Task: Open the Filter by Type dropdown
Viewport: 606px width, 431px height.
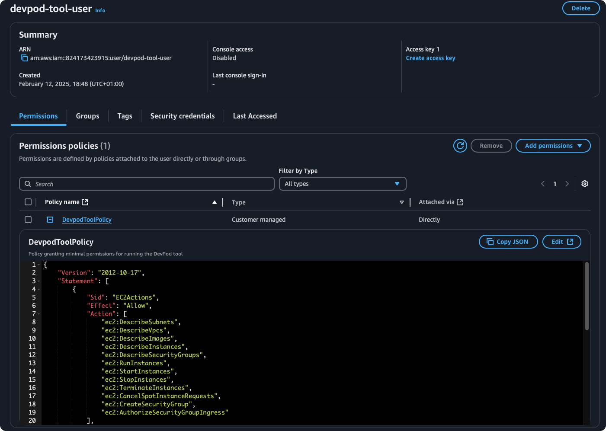Action: pos(342,184)
